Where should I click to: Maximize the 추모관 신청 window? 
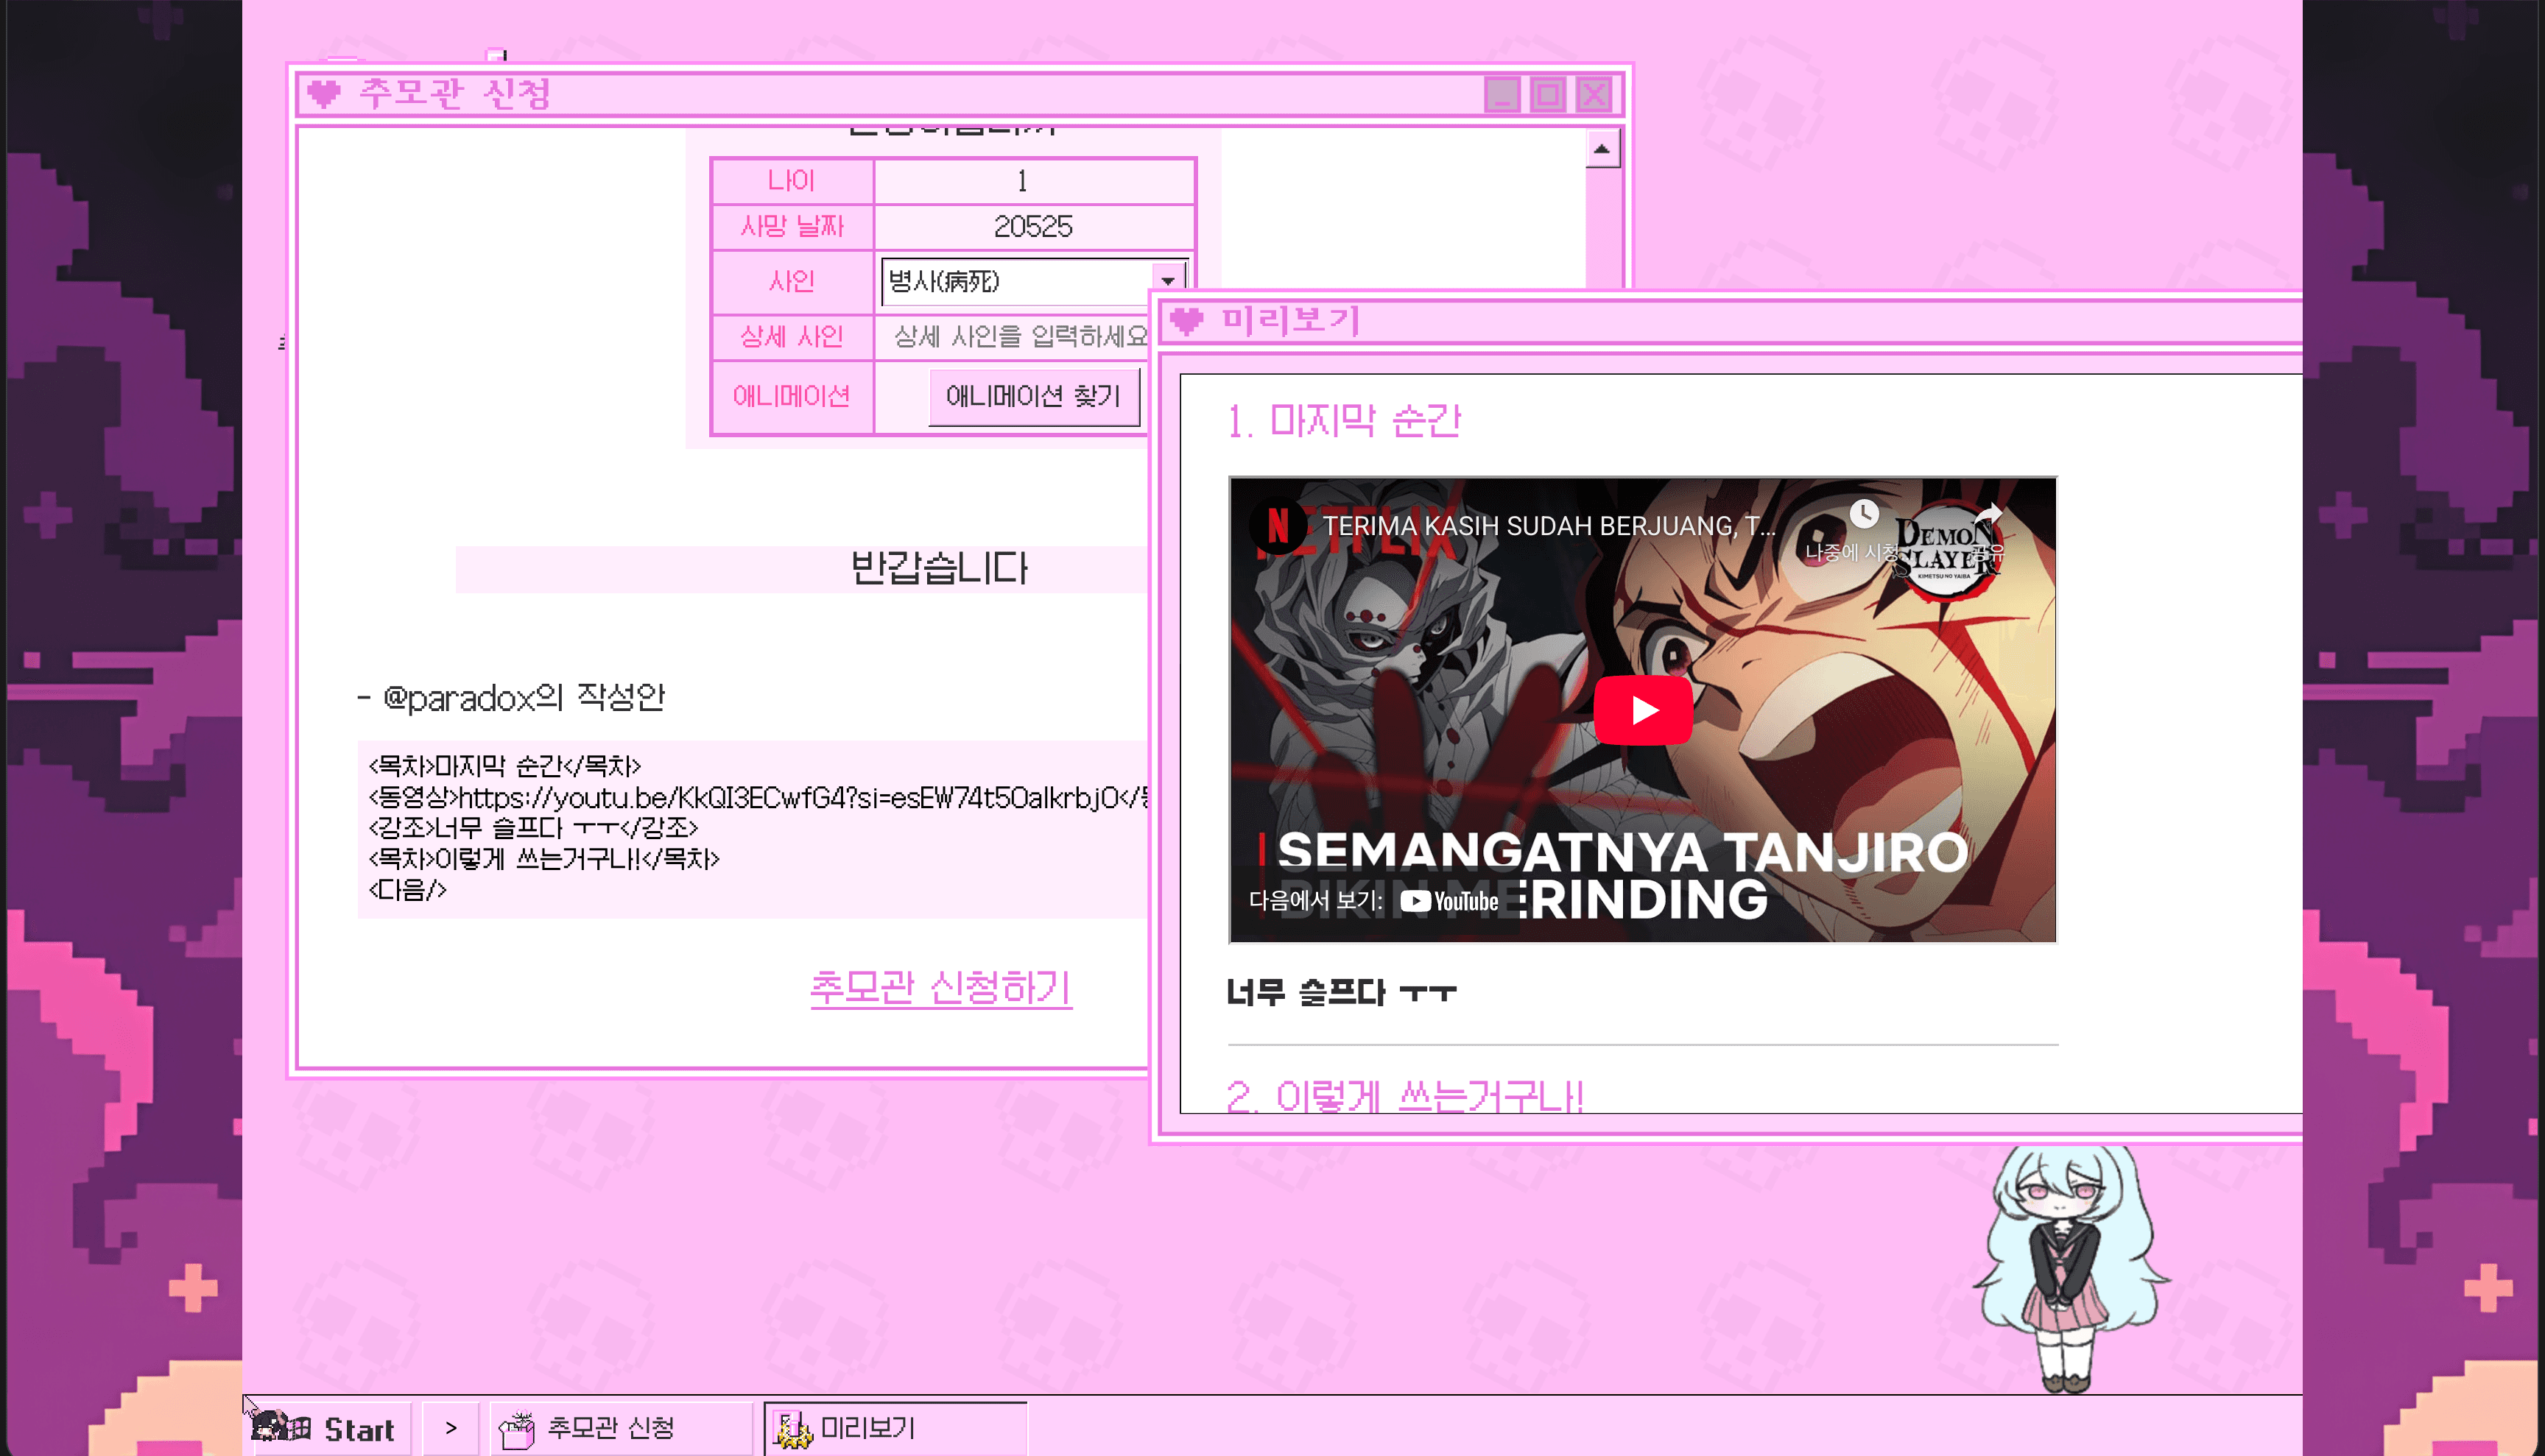(1546, 95)
